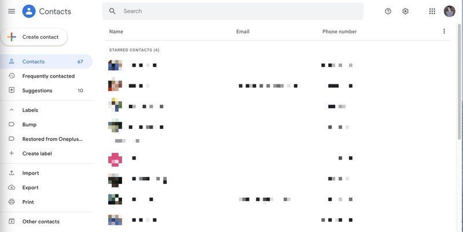Click the Print printer icon
Image resolution: width=463 pixels, height=232 pixels.
(x=12, y=202)
